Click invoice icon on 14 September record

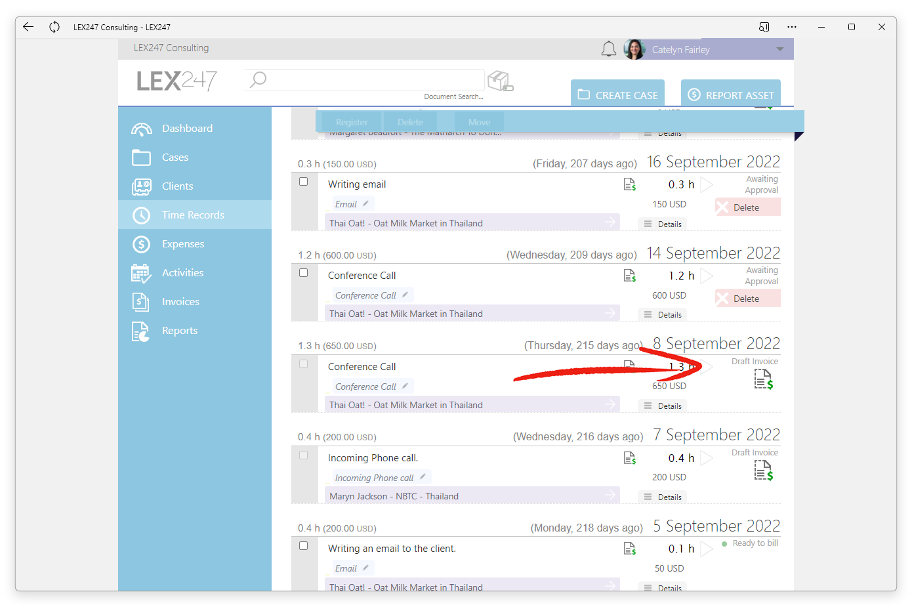(629, 276)
